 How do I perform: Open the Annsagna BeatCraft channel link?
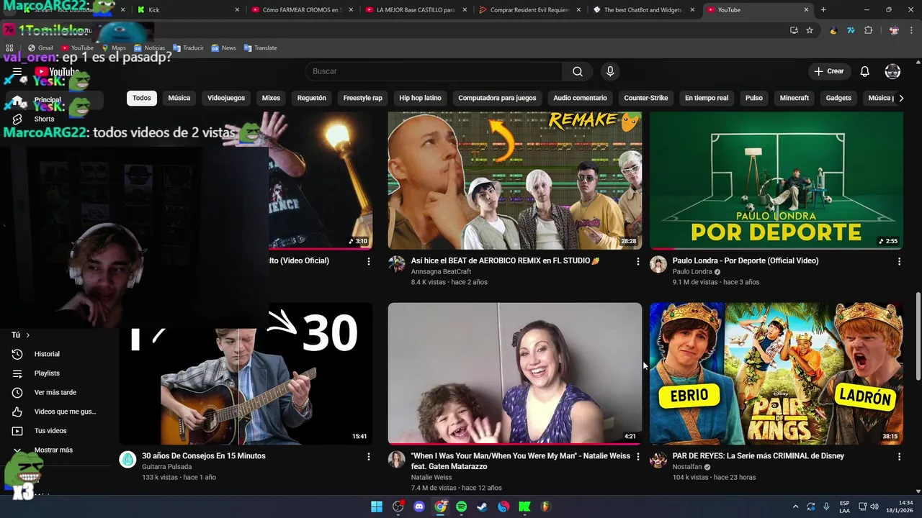pos(441,272)
